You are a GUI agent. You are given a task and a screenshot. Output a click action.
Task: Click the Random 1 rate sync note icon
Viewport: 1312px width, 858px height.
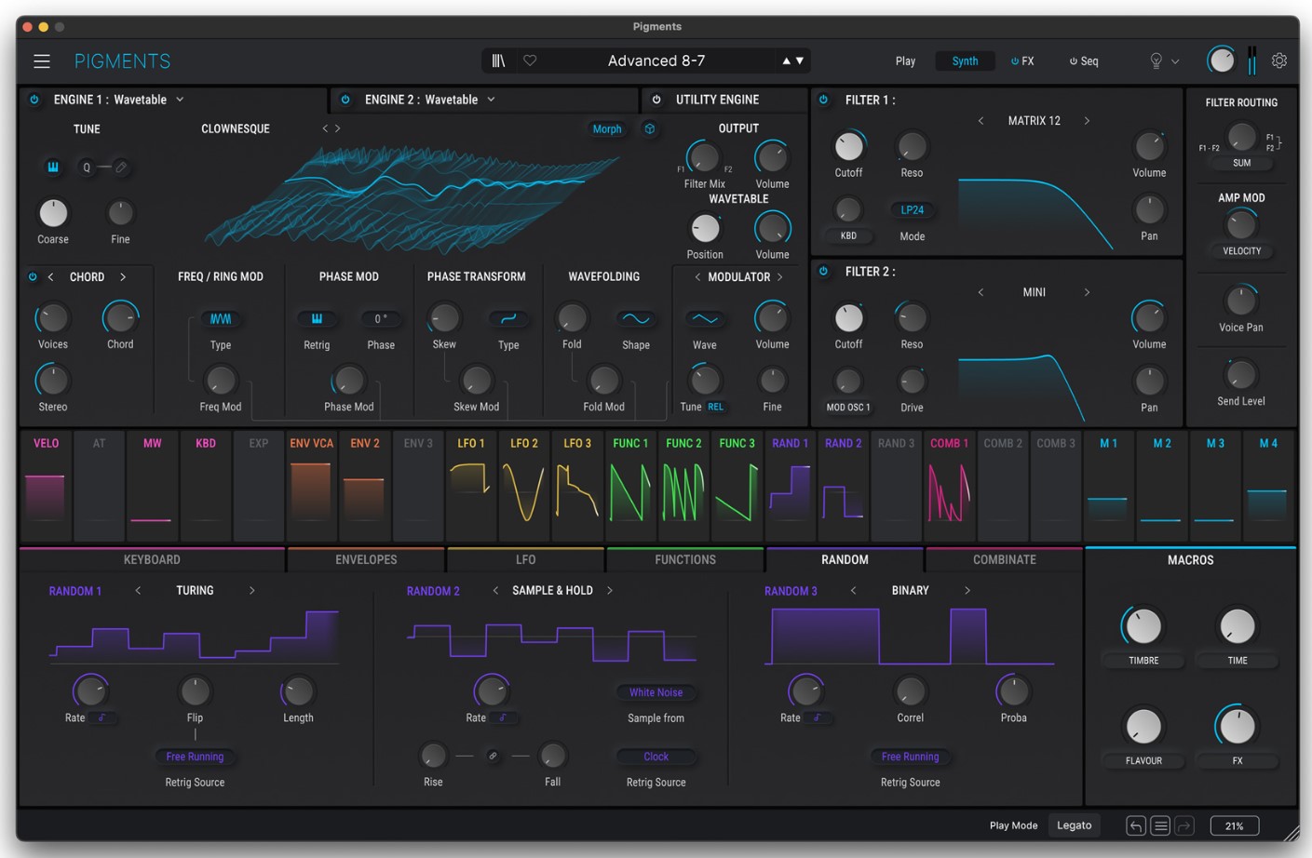coord(101,717)
